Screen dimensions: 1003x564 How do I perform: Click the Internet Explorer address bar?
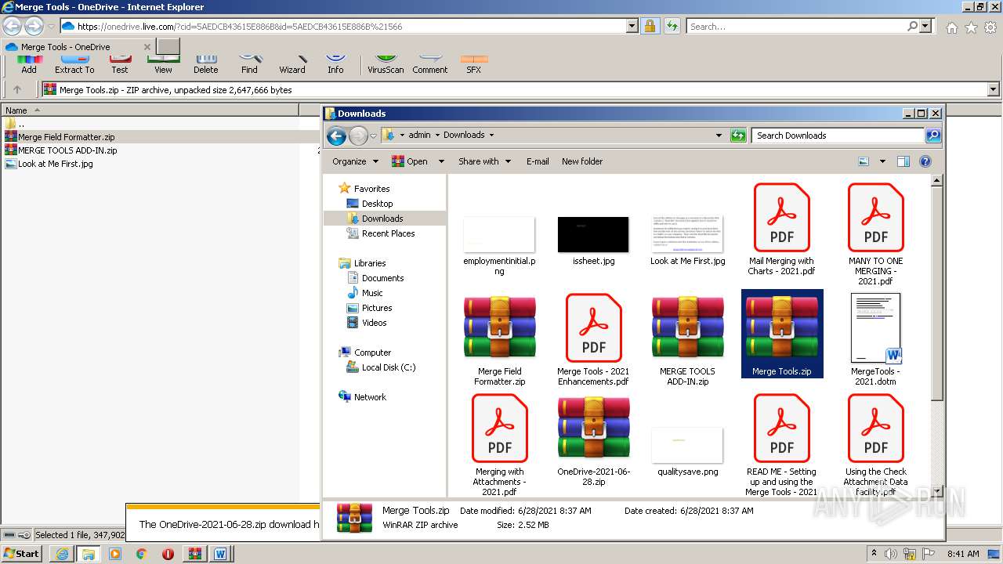[342, 27]
